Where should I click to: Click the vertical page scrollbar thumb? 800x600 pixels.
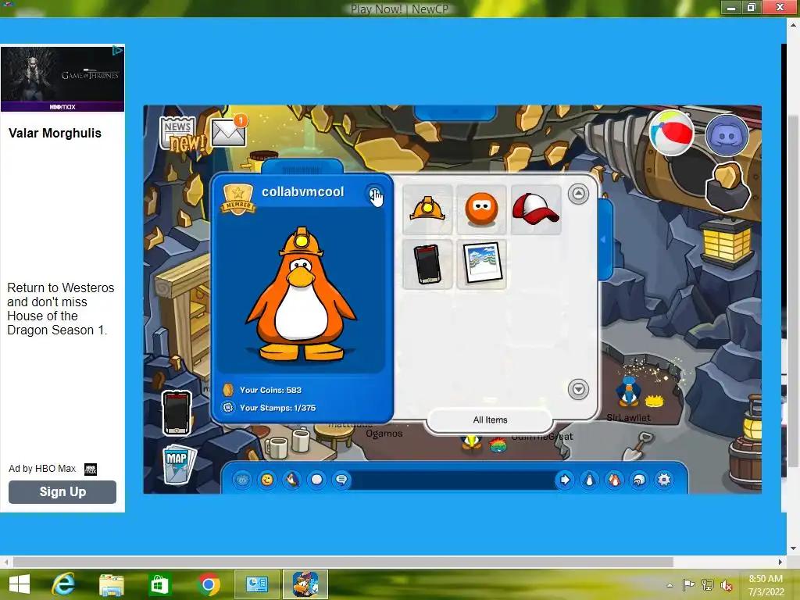793,291
